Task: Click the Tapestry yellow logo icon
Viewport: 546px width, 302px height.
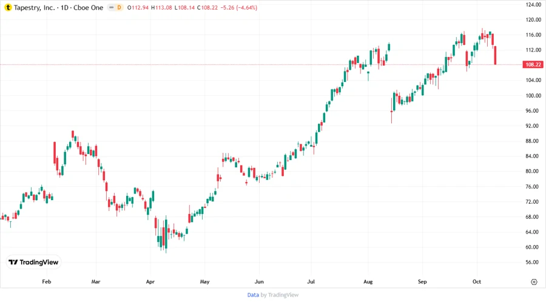Action: click(8, 7)
